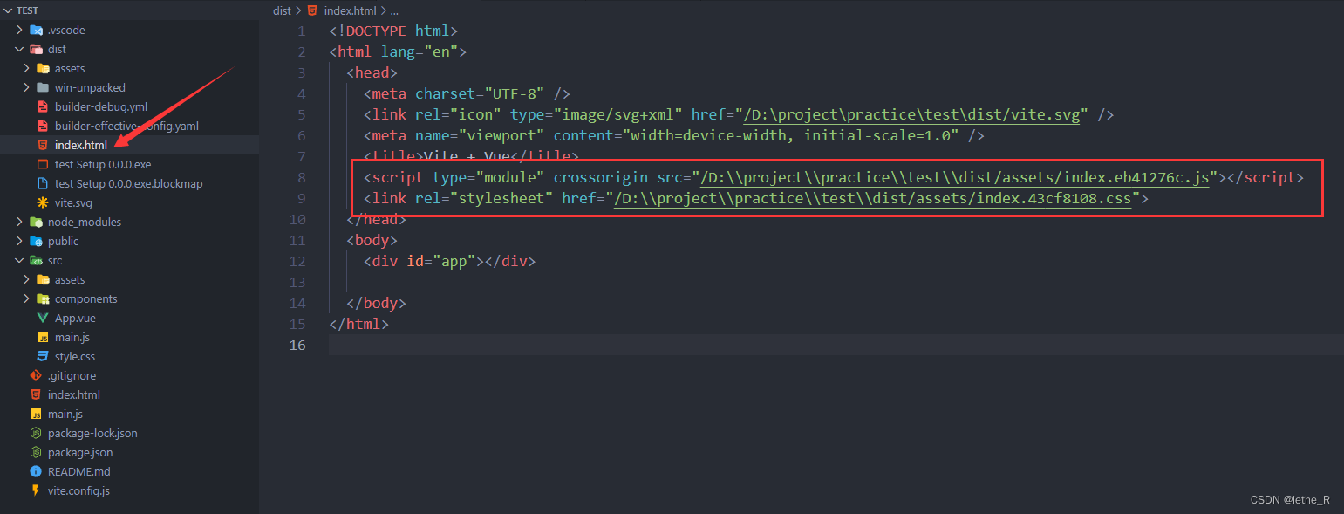Image resolution: width=1344 pixels, height=514 pixels.
Task: Open vite.svg in the explorer
Action: click(x=73, y=202)
